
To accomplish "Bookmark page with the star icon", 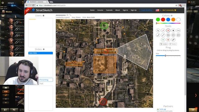I will pos(176,5).
